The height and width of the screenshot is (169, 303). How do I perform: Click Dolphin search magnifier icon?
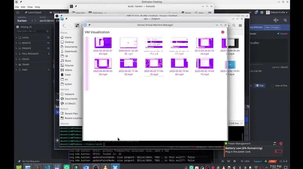click(x=234, y=26)
